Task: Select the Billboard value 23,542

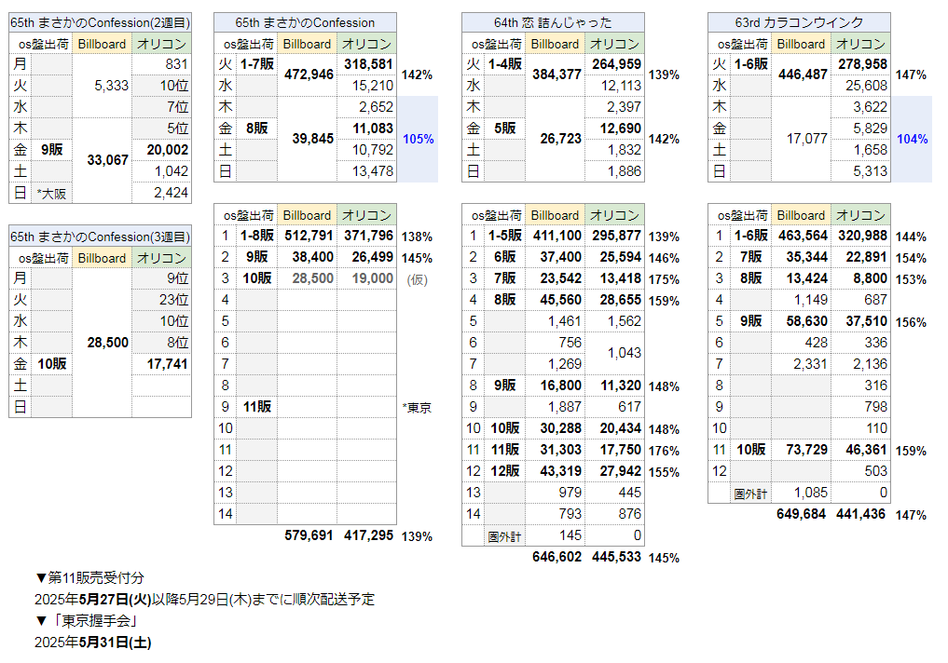Action: tap(560, 278)
